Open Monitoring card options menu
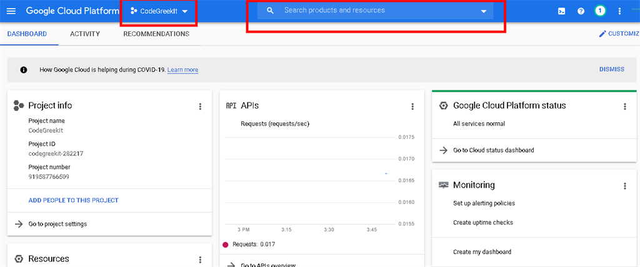The width and height of the screenshot is (640, 267). 624,186
